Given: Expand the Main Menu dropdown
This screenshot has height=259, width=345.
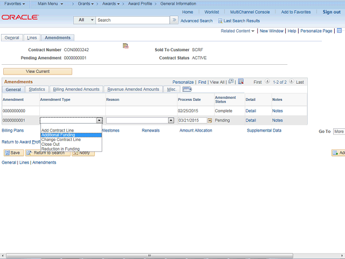Looking at the screenshot, I should tap(50, 4).
